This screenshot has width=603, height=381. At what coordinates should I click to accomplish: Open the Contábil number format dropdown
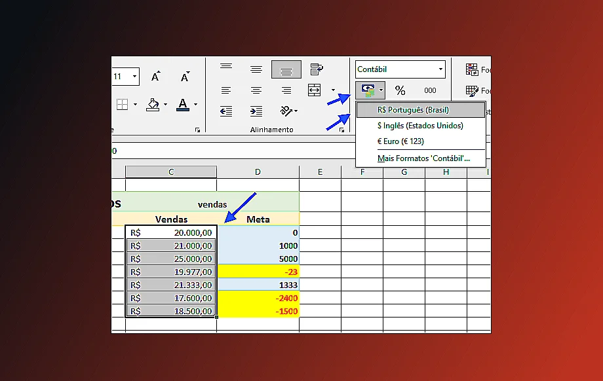click(440, 69)
